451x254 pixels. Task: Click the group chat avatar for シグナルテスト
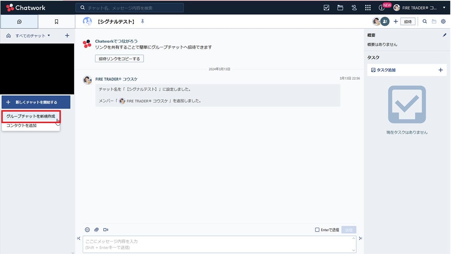coord(87,21)
